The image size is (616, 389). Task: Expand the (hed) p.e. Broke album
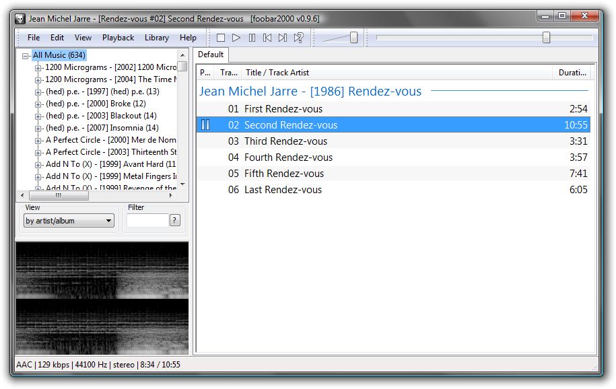(38, 104)
